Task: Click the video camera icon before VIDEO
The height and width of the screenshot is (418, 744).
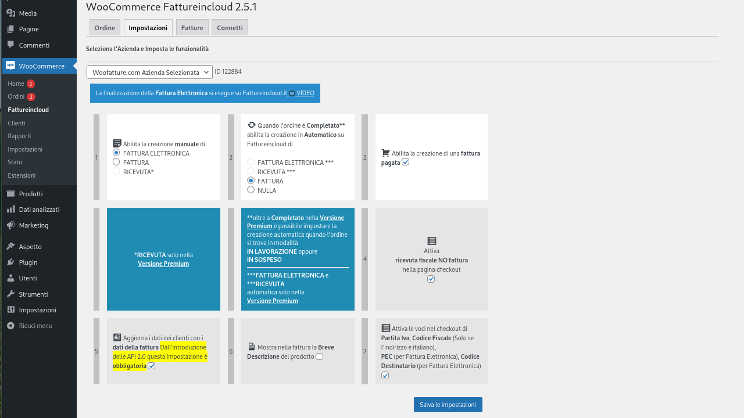Action: click(x=292, y=93)
